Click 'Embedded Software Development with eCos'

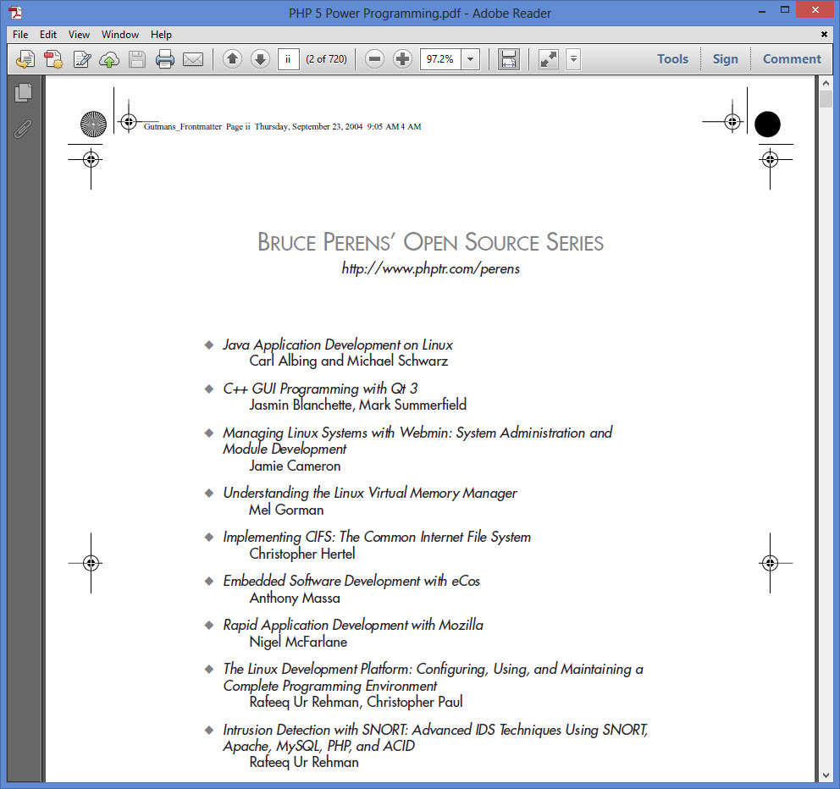coord(351,581)
